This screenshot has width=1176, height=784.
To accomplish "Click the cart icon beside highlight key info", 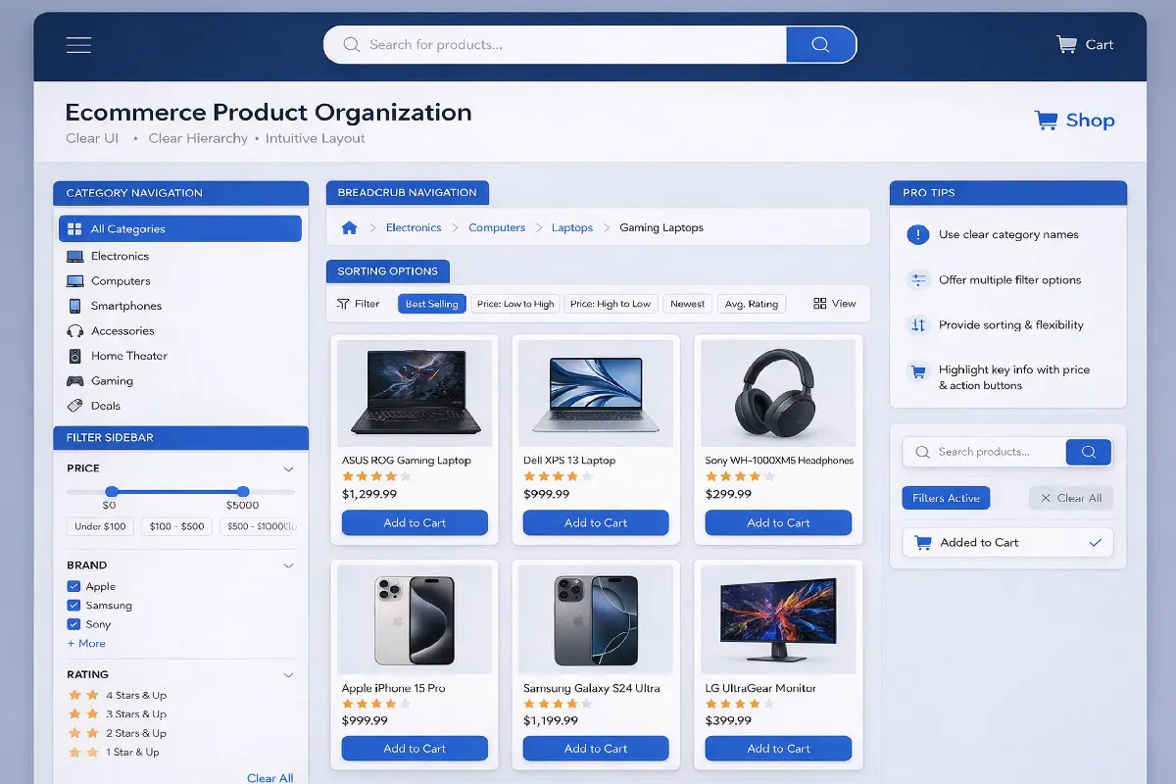I will 918,371.
